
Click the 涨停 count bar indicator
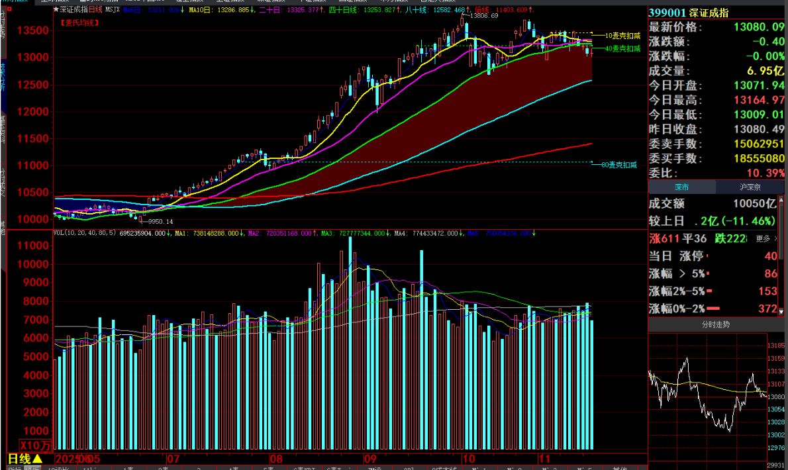point(707,256)
